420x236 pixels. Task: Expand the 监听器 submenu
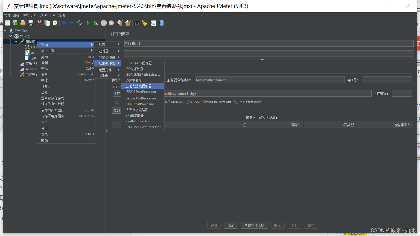[x=108, y=76]
